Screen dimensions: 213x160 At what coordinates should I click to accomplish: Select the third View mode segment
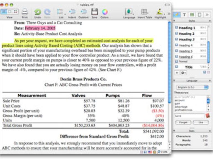tap(15, 12)
